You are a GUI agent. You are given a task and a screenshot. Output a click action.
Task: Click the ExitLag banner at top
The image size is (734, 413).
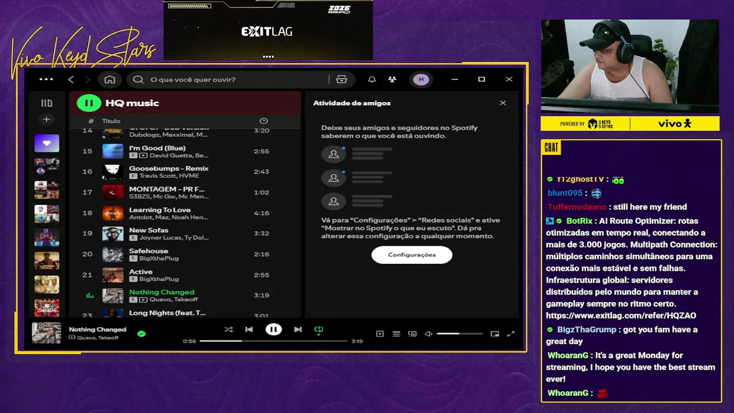(x=268, y=30)
